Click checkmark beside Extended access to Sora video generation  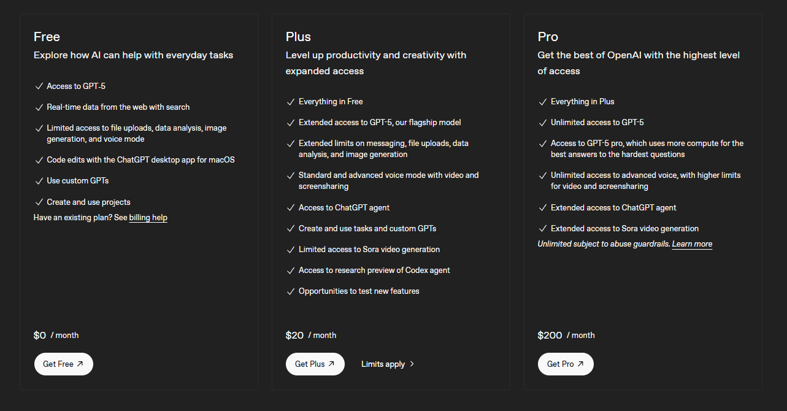point(542,229)
